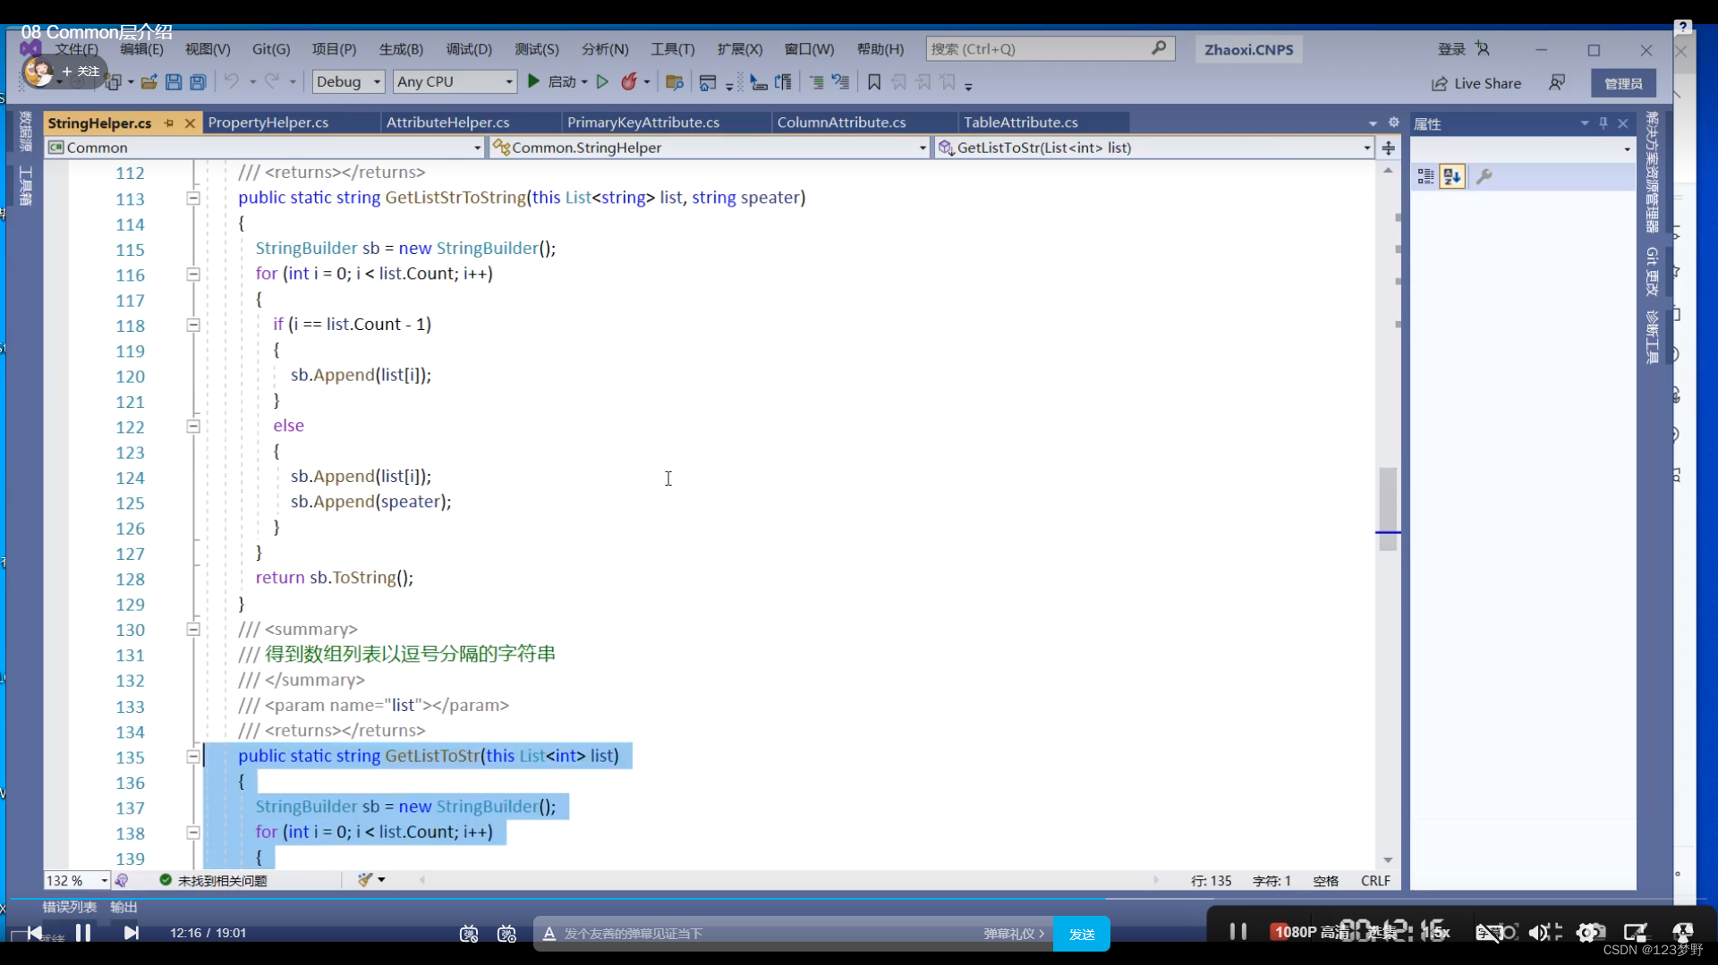Save the current file with the single disk icon
This screenshot has height=965, width=1718.
174,82
